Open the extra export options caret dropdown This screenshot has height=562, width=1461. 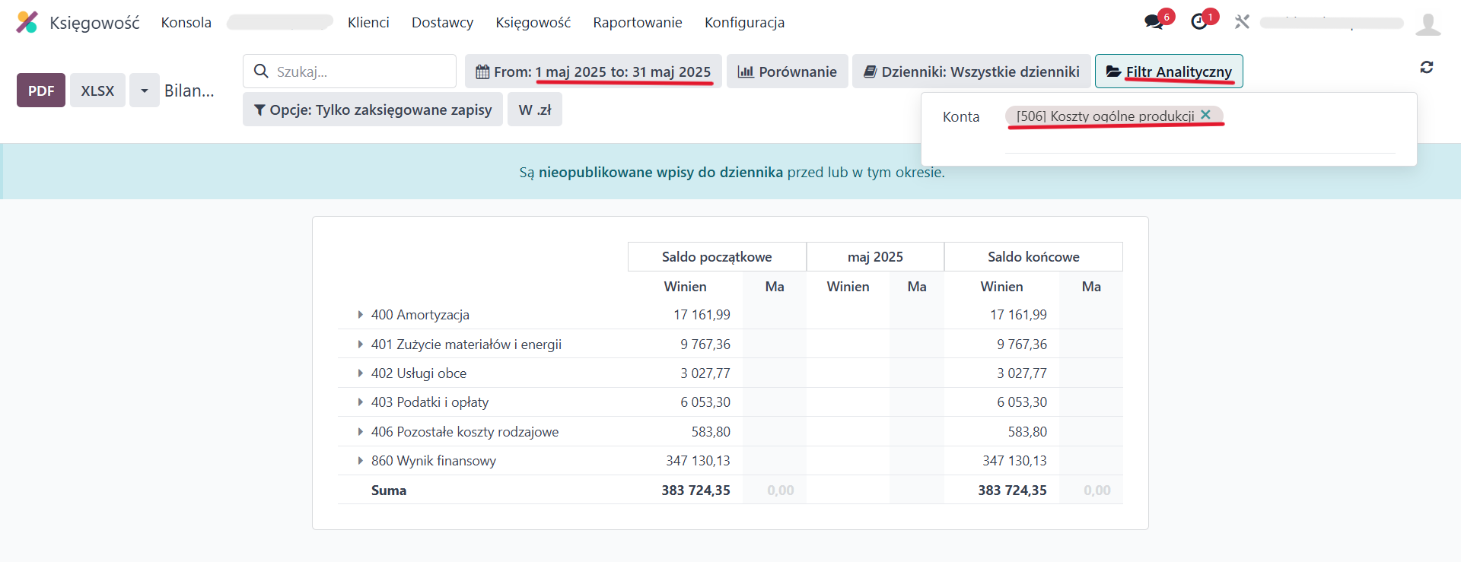point(144,90)
